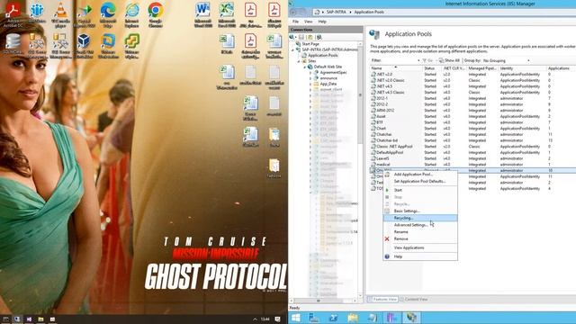
Task: Collapse the Default Web Site node
Action: click(x=304, y=67)
